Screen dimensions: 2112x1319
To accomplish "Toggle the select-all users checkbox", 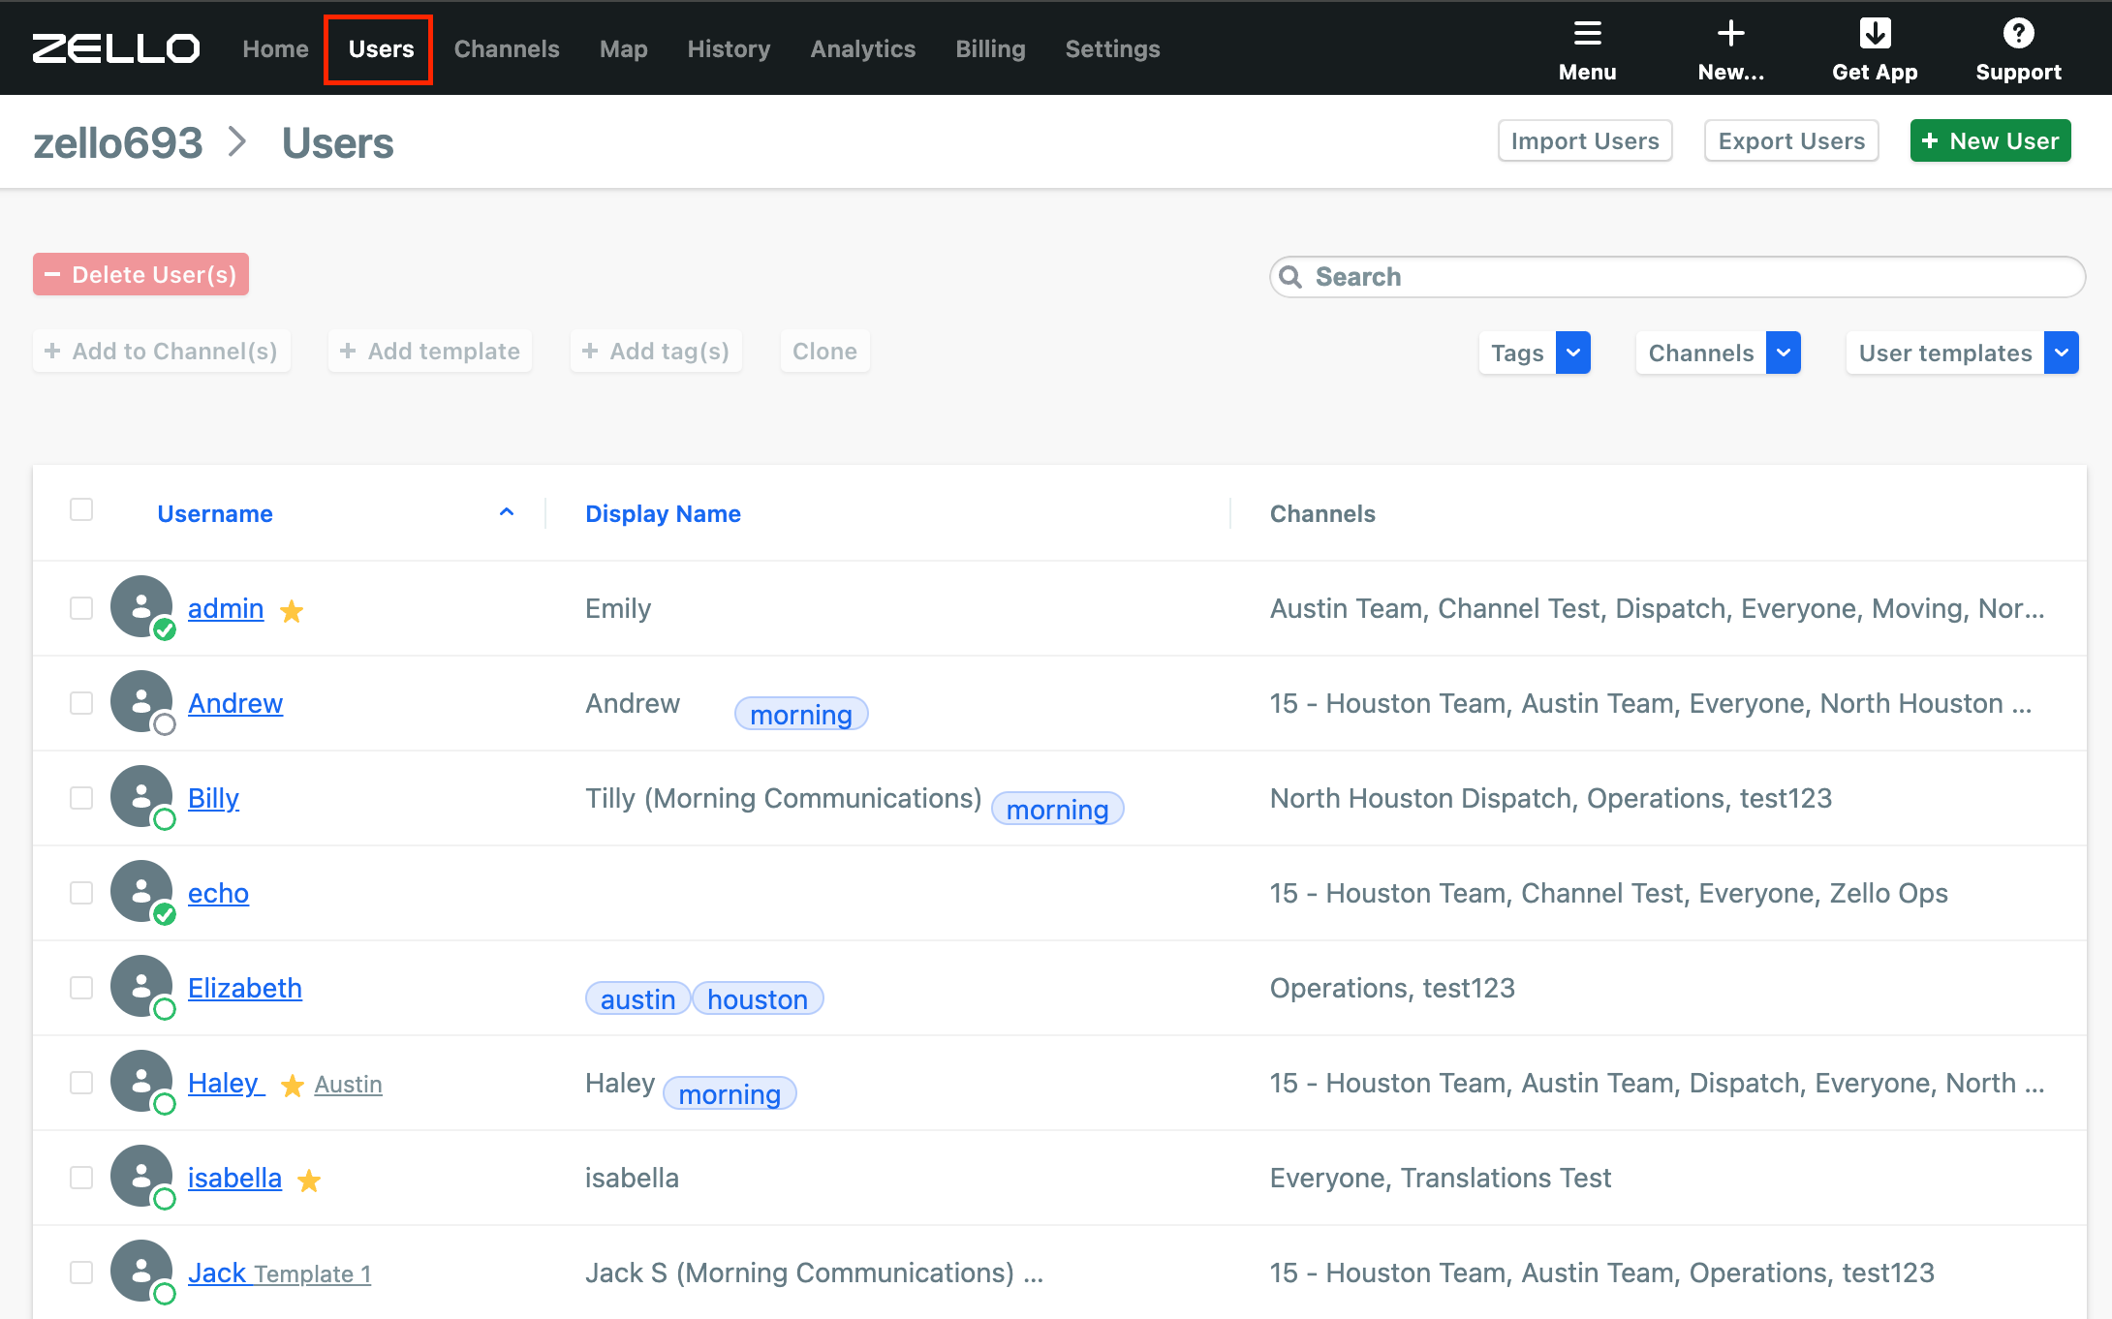I will pos(81,509).
